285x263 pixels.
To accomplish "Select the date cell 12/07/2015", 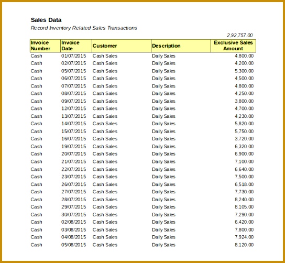I will coord(74,108).
